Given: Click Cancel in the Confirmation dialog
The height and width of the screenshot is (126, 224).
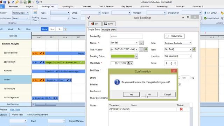Looking at the screenshot, I should click(167, 94).
